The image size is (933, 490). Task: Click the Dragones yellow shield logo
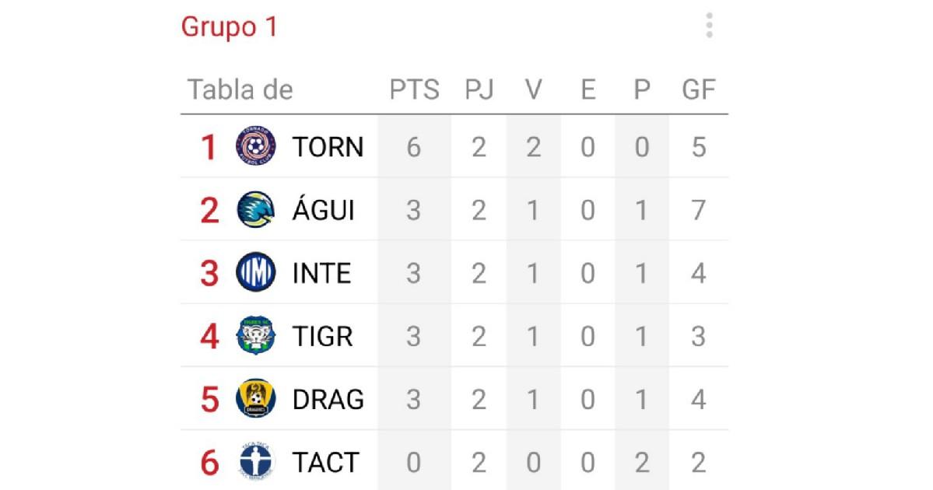256,398
